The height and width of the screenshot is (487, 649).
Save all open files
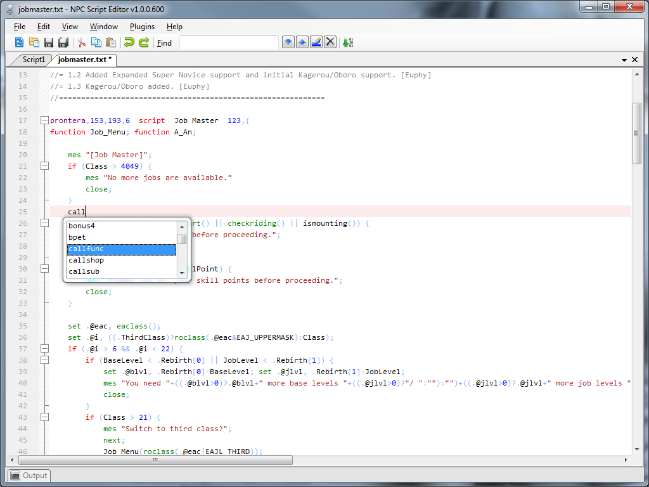point(63,42)
